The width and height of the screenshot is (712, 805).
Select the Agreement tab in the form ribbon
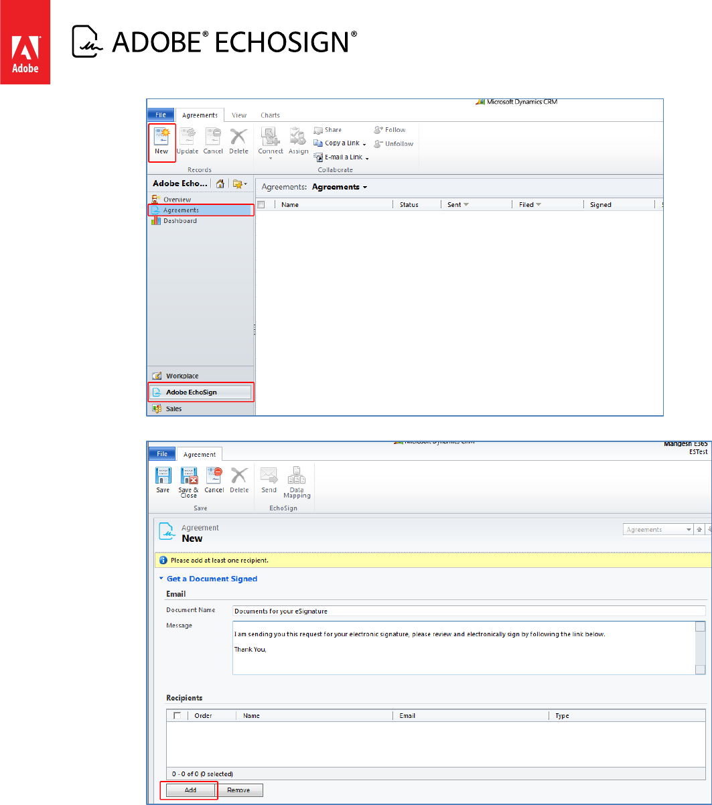[x=200, y=454]
